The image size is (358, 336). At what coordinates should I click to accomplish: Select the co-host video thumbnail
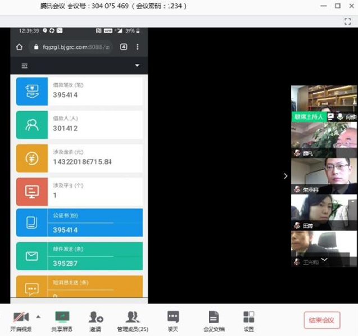(x=324, y=103)
